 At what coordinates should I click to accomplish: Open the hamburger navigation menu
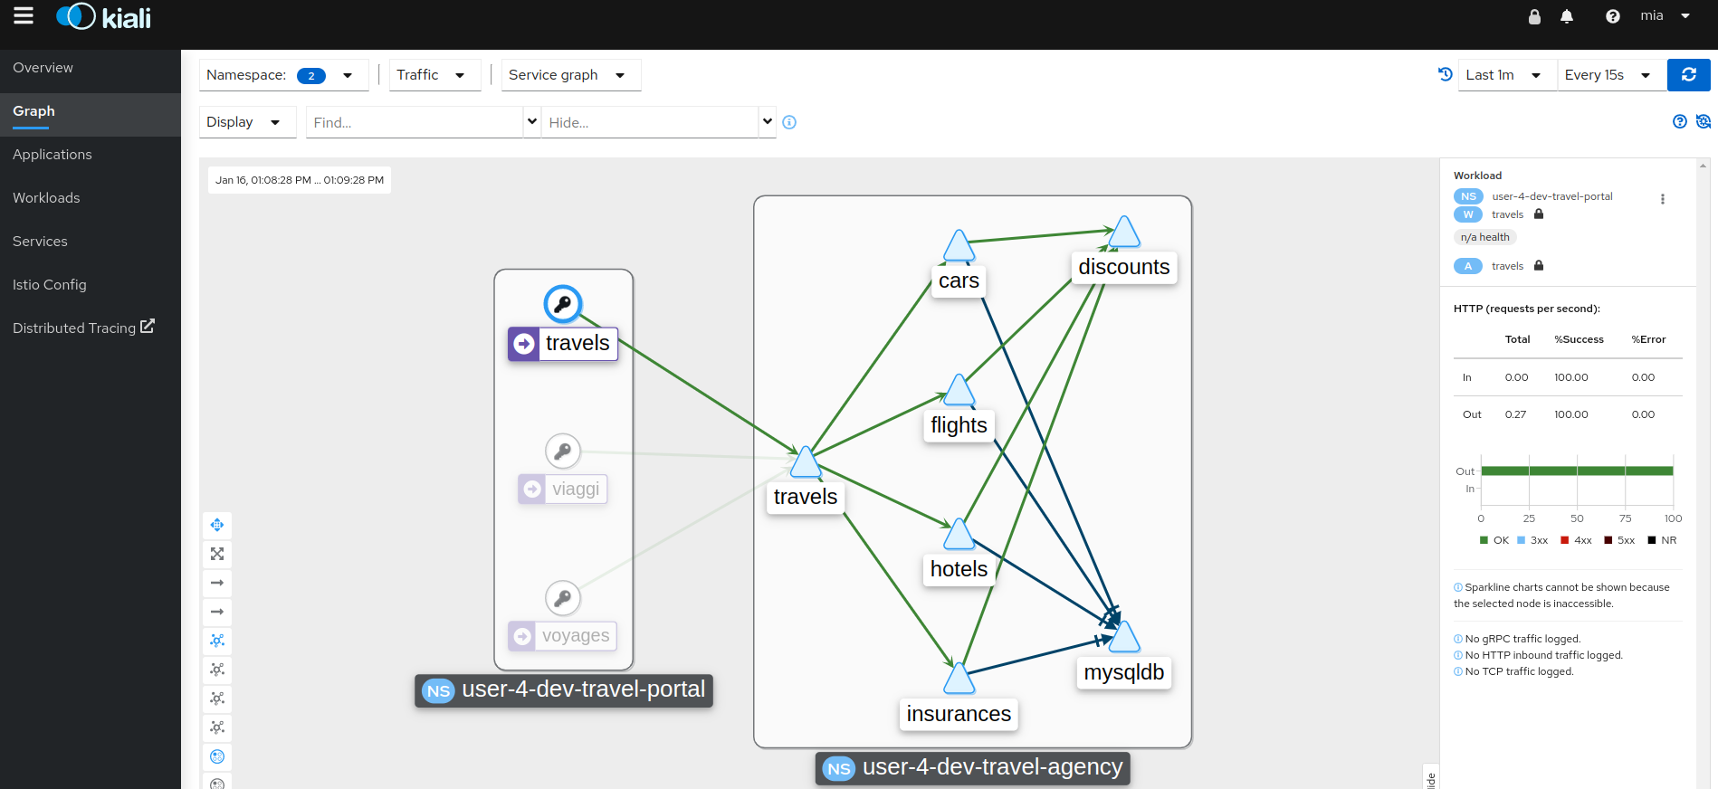[x=24, y=16]
